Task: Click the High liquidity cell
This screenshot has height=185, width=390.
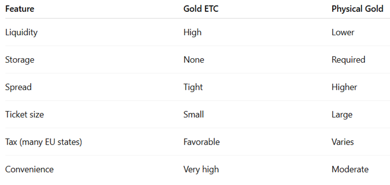Action: click(x=193, y=32)
